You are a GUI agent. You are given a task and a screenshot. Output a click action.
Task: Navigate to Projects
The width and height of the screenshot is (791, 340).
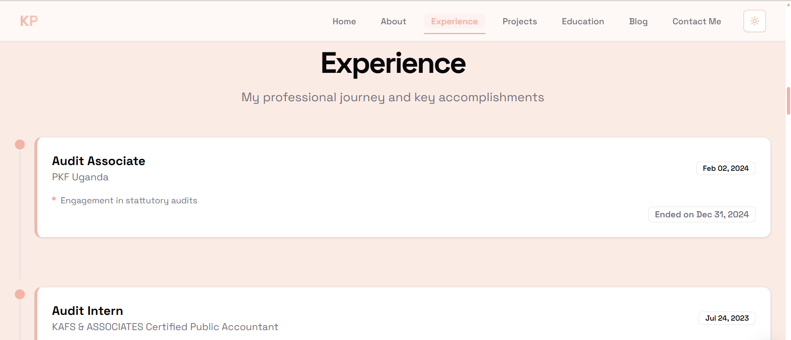click(x=519, y=21)
